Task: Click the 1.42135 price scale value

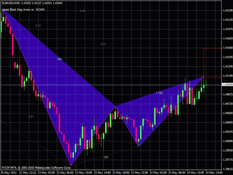Action: [x=228, y=20]
